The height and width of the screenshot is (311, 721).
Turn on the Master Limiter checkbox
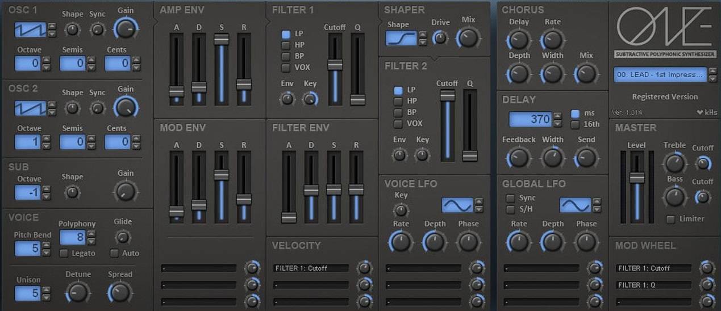coord(671,219)
